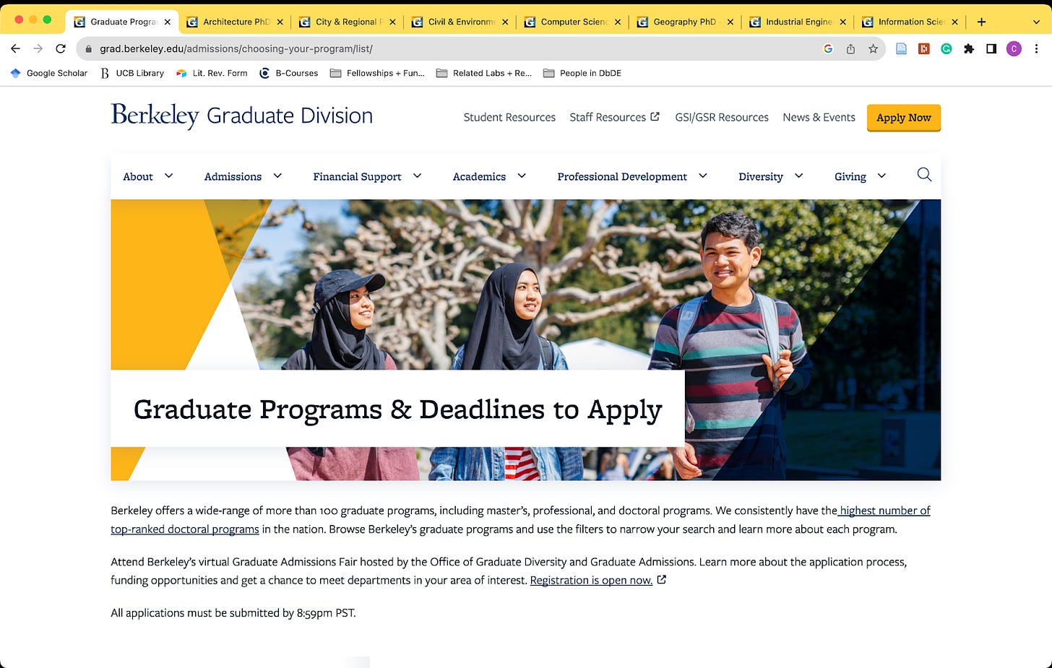Go to the Berkeley Graduate Division home logo
Image resolution: width=1052 pixels, height=668 pixels.
[242, 116]
